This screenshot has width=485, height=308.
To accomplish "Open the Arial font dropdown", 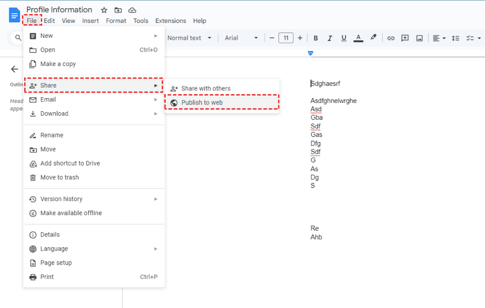I will tap(241, 38).
